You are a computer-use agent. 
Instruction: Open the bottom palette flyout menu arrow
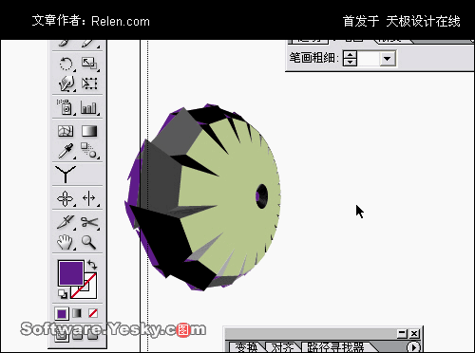tap(413, 346)
